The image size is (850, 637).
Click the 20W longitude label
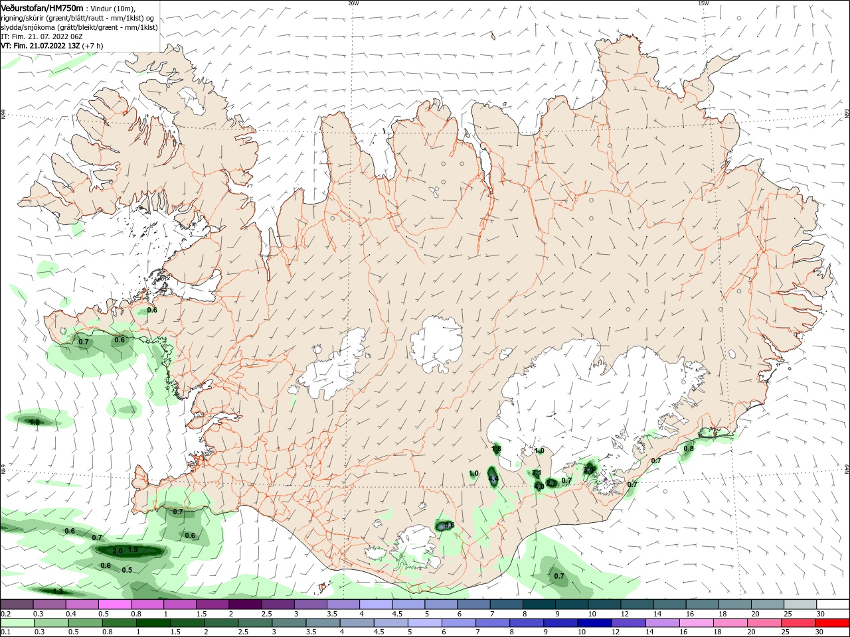click(353, 3)
